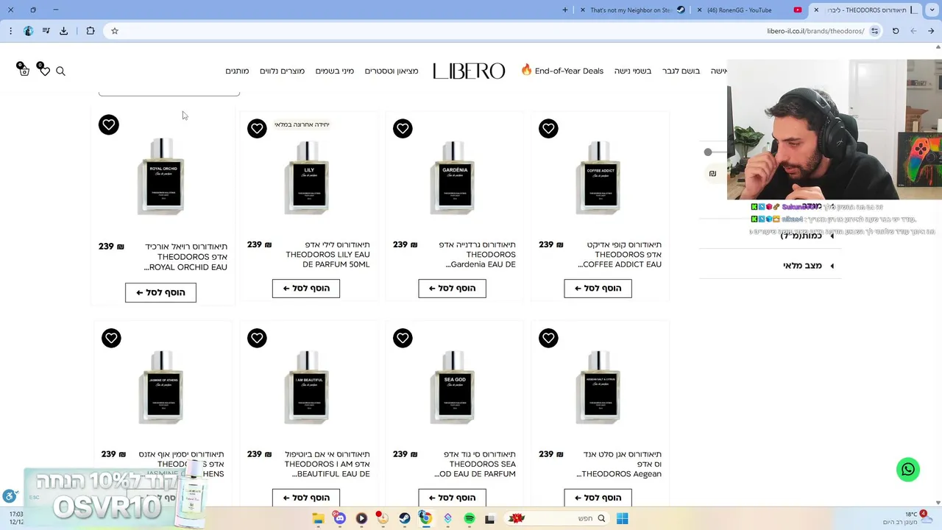This screenshot has height=530, width=942.
Task: Add Lily perfume to wishlist
Action: coord(257,129)
